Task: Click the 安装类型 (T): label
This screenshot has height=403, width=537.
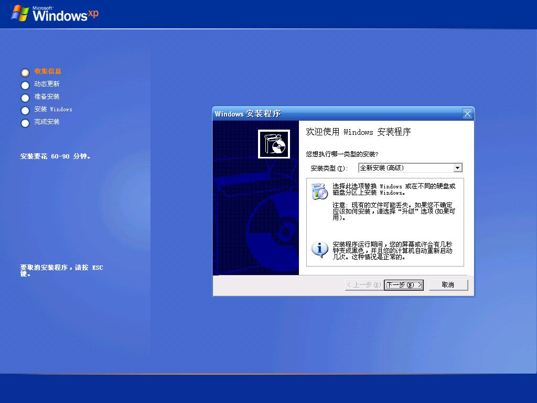Action: point(329,168)
